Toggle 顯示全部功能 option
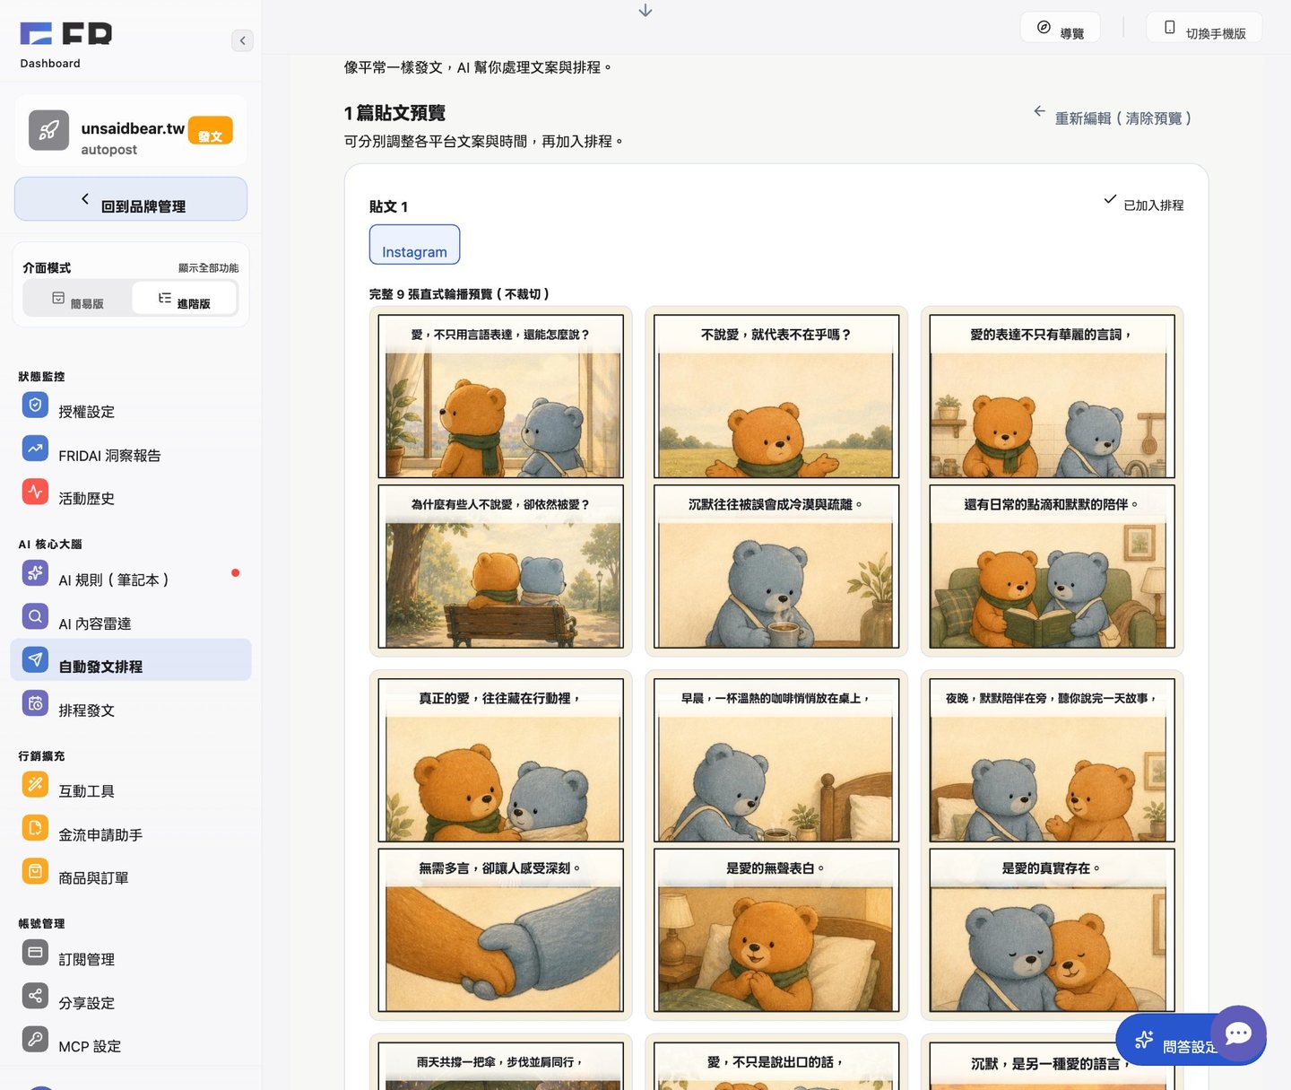1291x1090 pixels. tap(208, 268)
